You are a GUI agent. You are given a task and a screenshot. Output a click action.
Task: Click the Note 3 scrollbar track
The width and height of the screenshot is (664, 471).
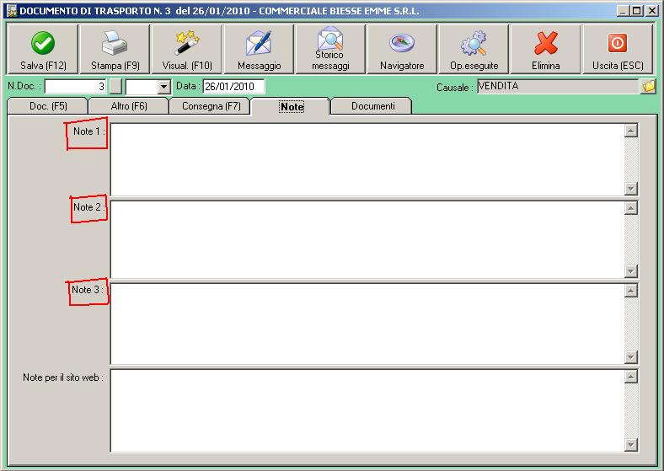coord(631,324)
